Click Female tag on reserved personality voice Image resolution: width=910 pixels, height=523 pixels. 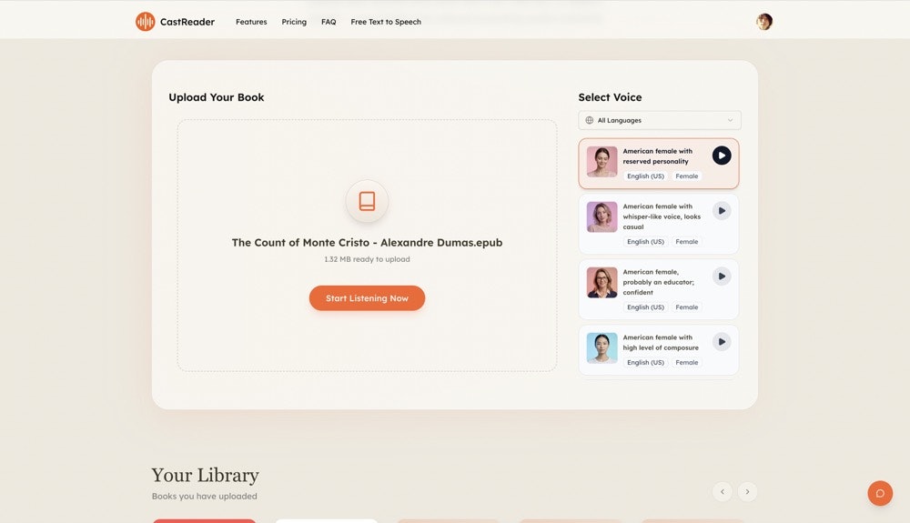coord(686,176)
